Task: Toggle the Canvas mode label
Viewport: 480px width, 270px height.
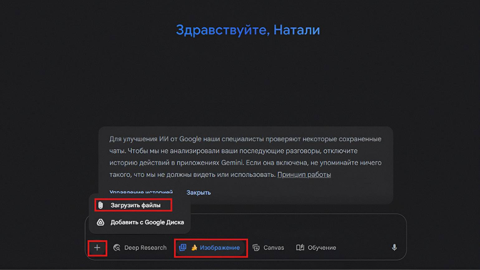Action: click(274, 248)
